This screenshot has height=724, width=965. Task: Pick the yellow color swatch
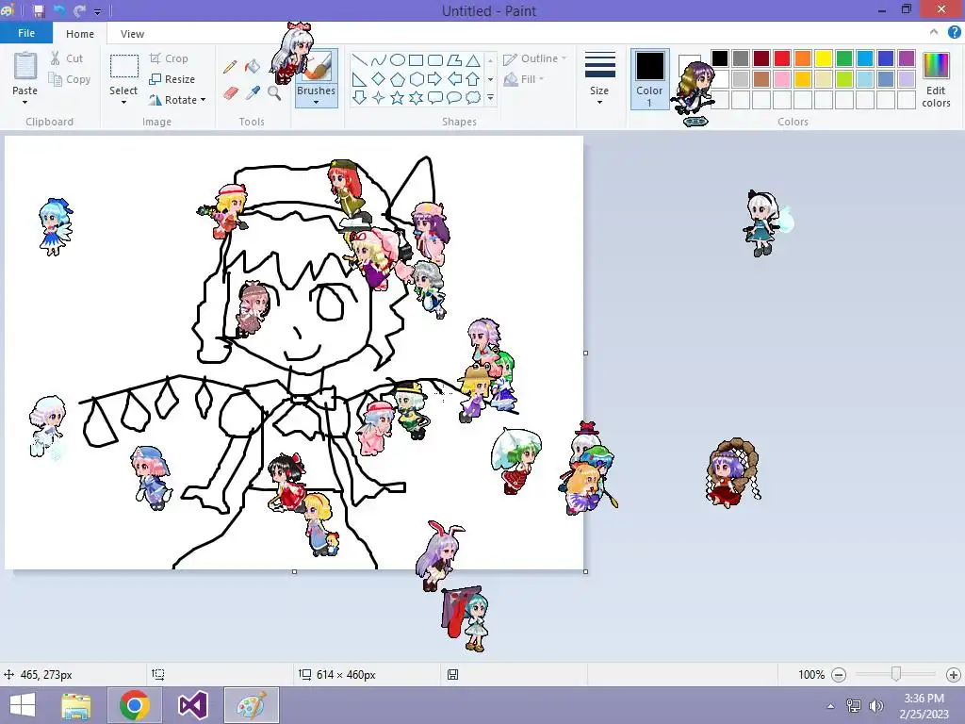[824, 58]
